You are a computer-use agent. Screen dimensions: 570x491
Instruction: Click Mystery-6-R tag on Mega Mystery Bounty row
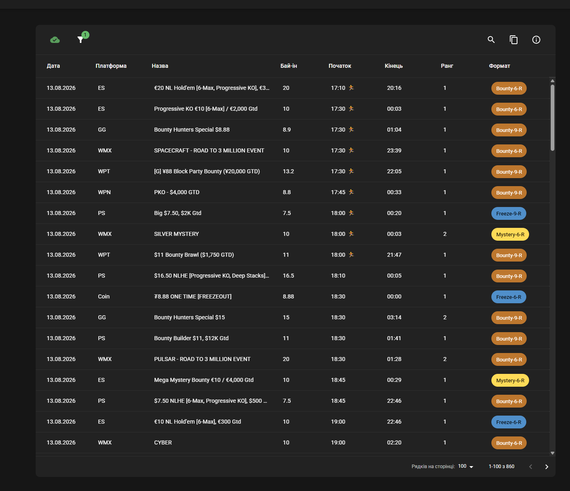click(x=510, y=380)
